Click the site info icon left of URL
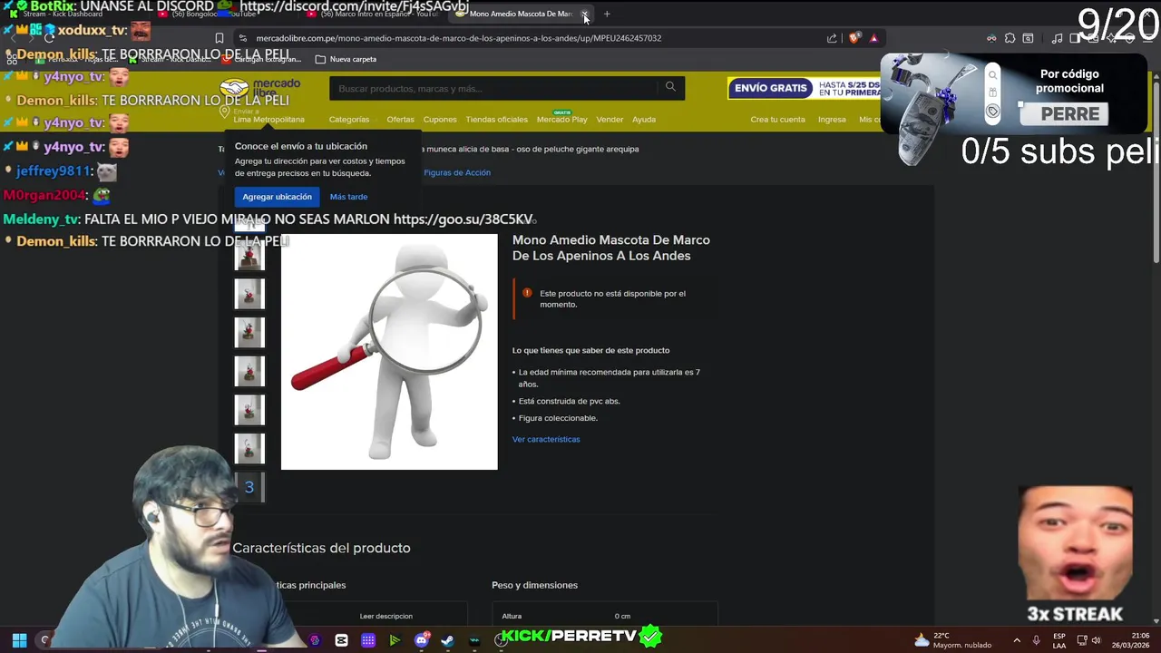The width and height of the screenshot is (1161, 653). [242, 38]
